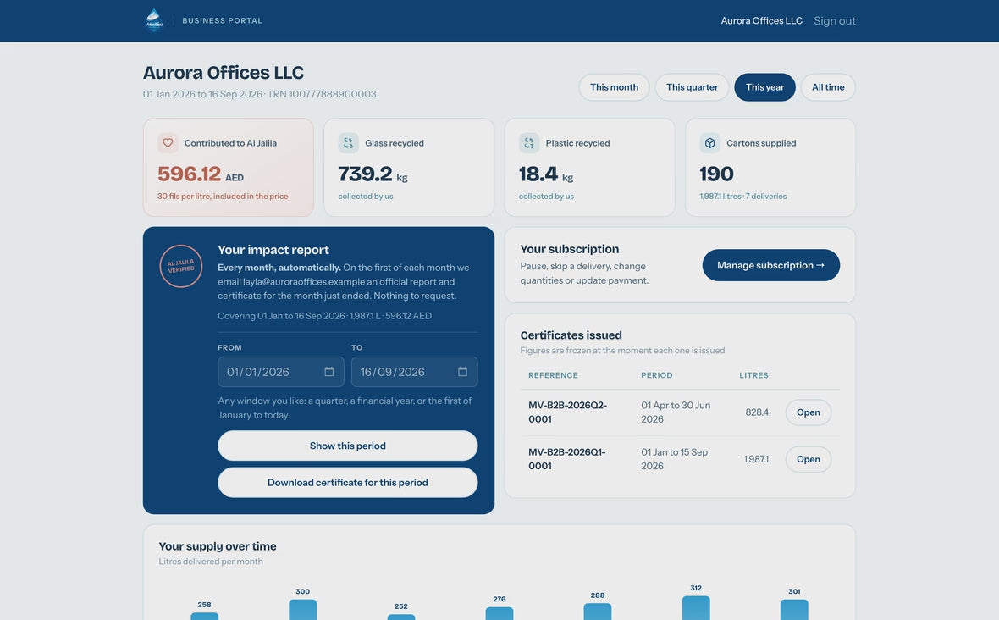Click '30 fils per litre, included in the price'

(223, 197)
